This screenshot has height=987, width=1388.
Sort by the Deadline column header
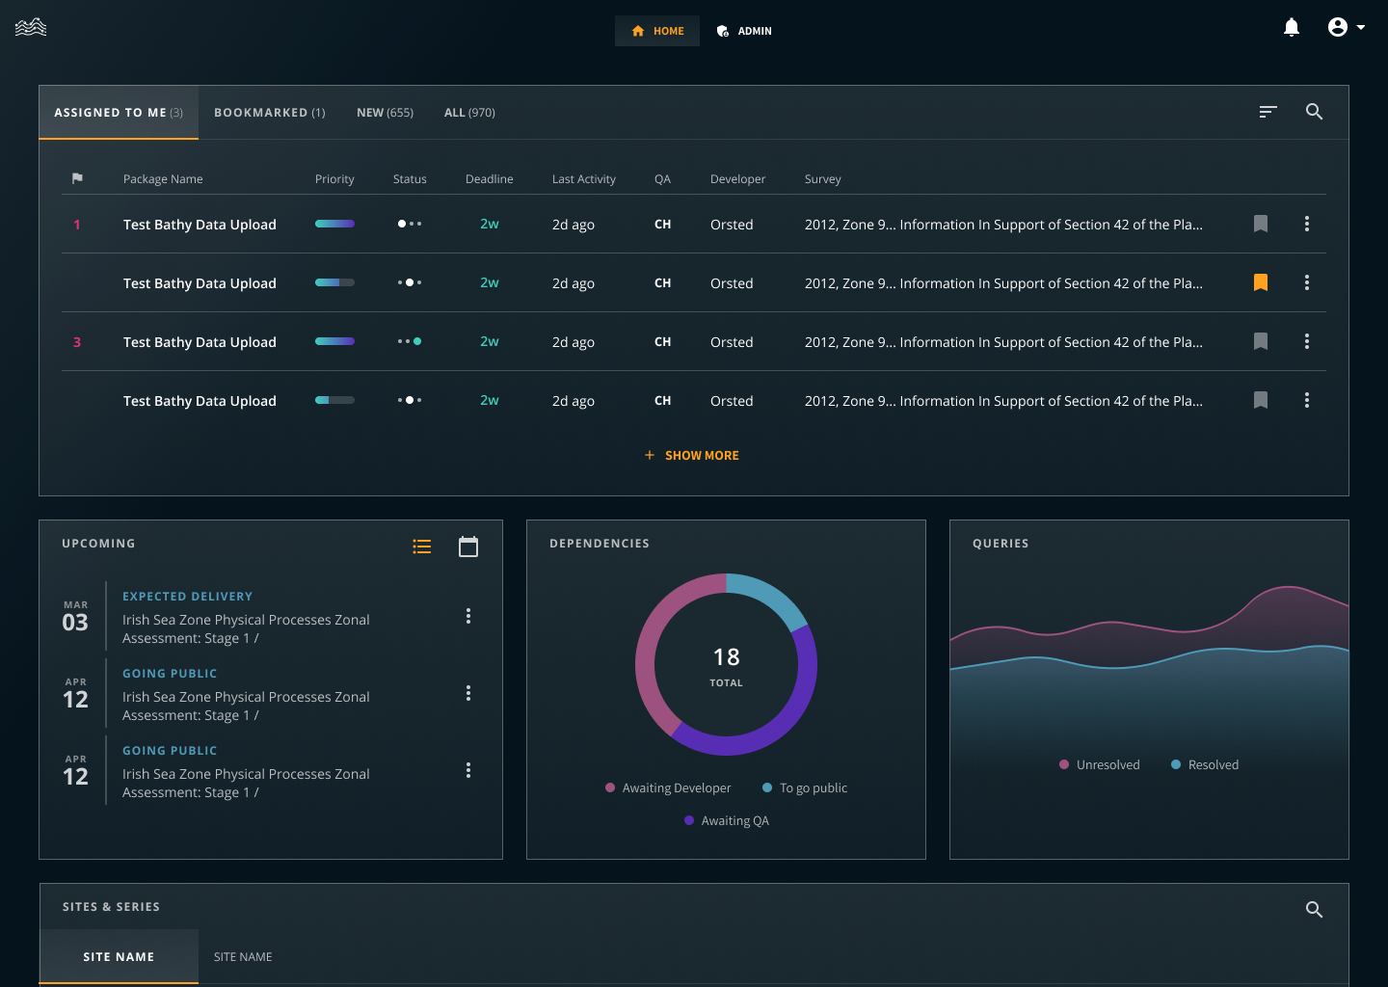pyautogui.click(x=489, y=179)
